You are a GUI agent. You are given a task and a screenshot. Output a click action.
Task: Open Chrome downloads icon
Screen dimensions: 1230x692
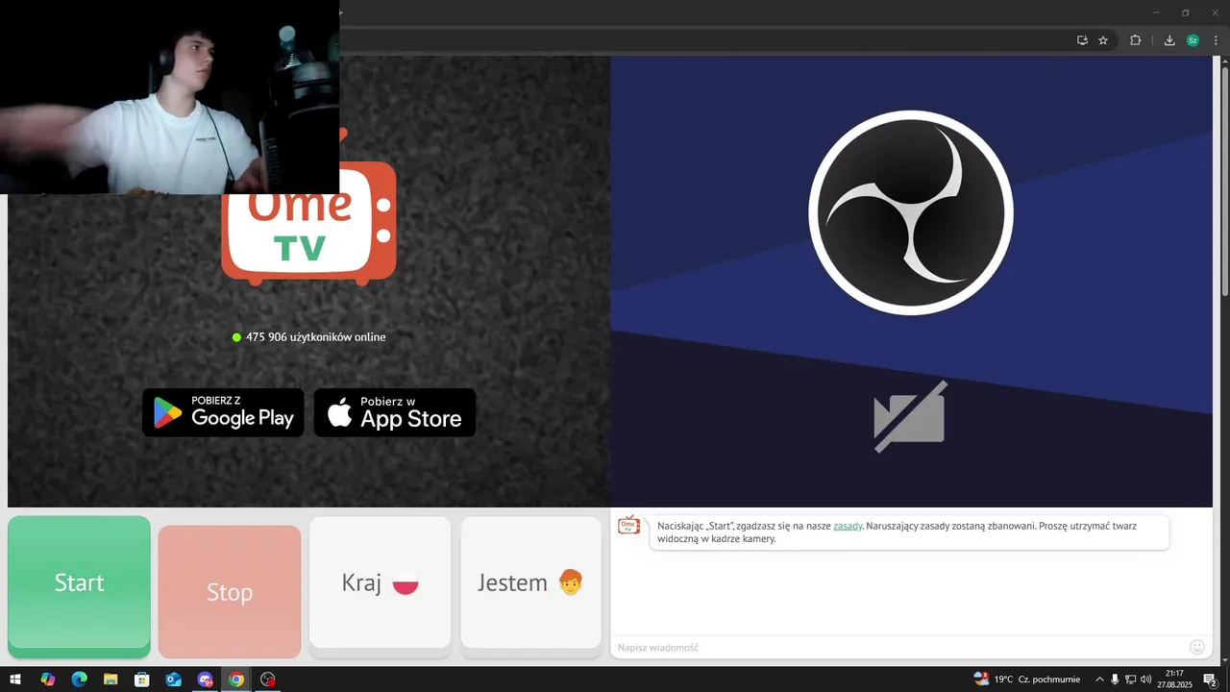click(x=1169, y=40)
